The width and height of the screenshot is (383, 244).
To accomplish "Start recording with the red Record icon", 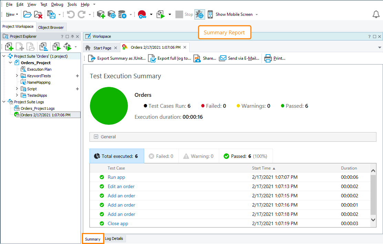I will pyautogui.click(x=142, y=14).
